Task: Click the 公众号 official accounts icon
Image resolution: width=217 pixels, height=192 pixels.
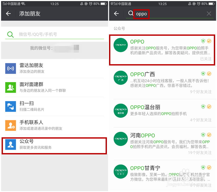Action: [11, 144]
